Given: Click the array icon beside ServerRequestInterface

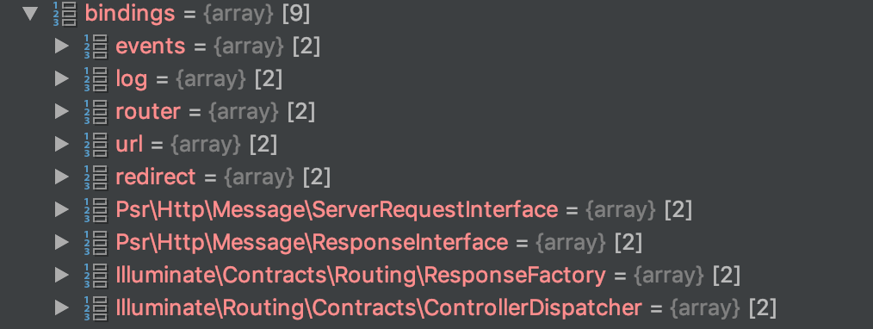Looking at the screenshot, I should tap(96, 210).
